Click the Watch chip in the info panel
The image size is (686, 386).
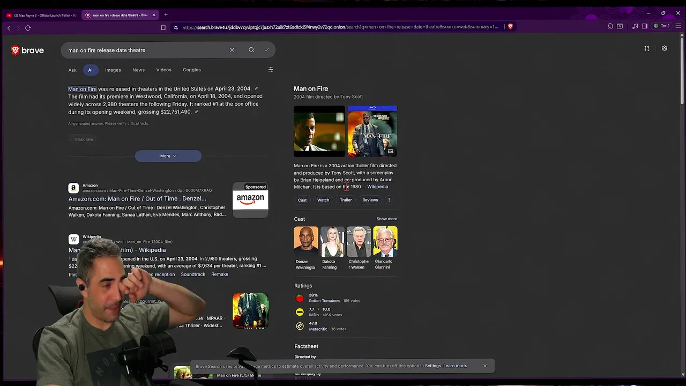pyautogui.click(x=323, y=200)
